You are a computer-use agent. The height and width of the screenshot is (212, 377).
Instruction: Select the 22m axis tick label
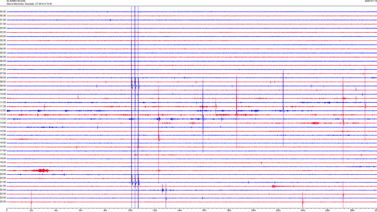coord(278,210)
